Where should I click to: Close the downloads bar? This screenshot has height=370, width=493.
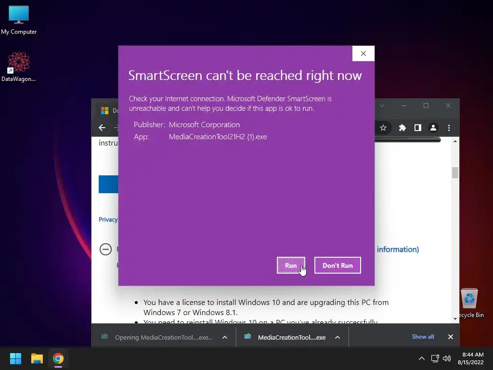pyautogui.click(x=450, y=337)
